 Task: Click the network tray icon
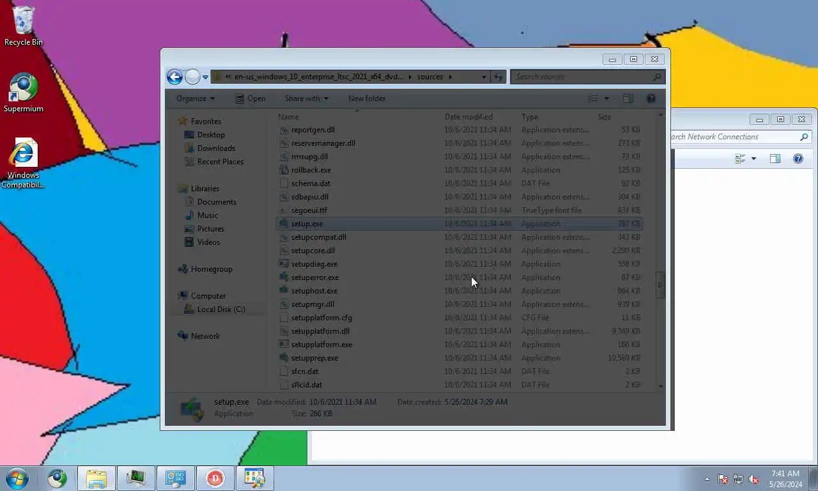point(738,479)
